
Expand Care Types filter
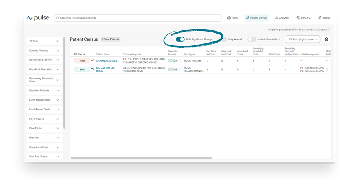pyautogui.click(x=44, y=128)
